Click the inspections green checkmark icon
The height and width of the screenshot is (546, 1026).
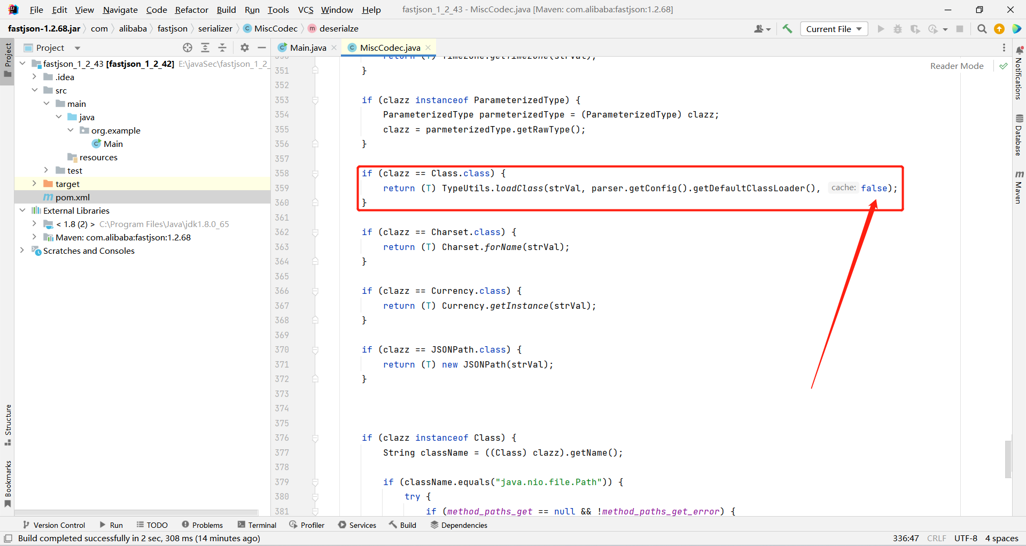pyautogui.click(x=1004, y=66)
